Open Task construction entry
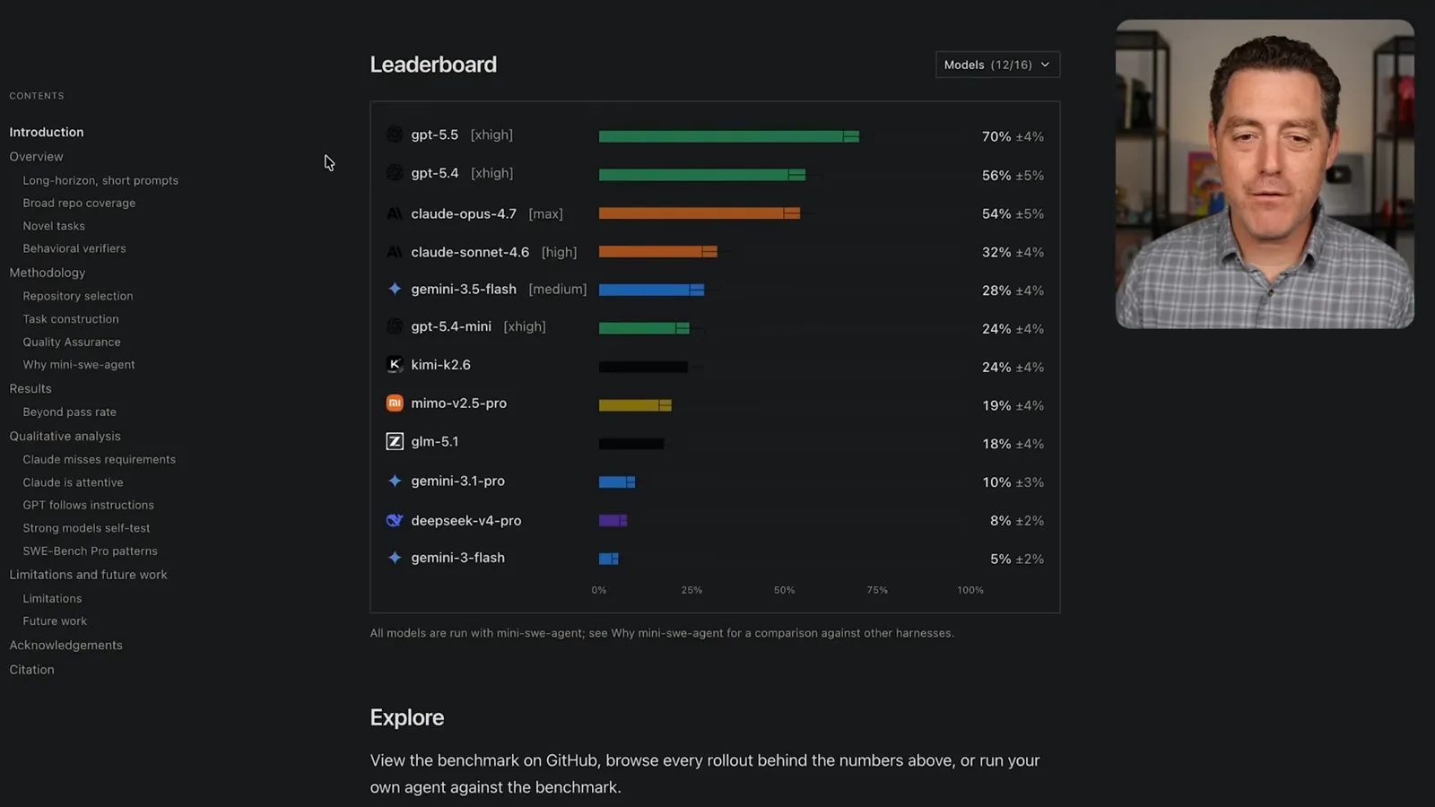The height and width of the screenshot is (807, 1435). tap(71, 319)
